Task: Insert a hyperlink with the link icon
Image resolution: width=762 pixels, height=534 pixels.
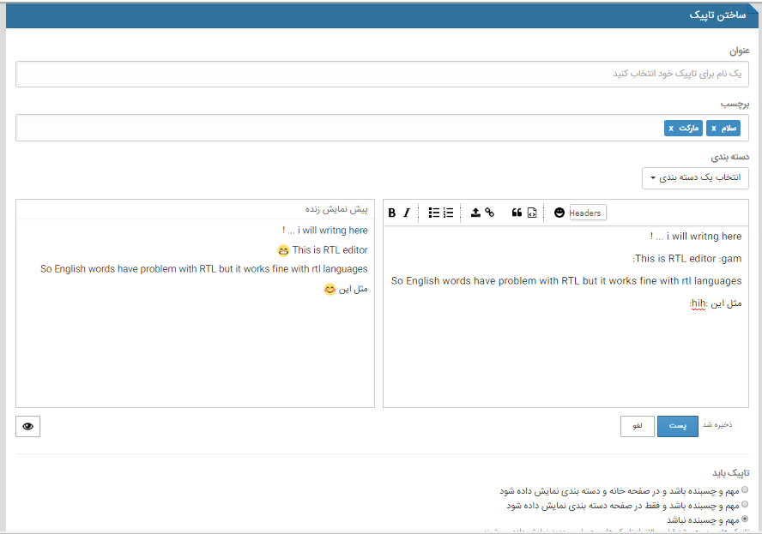Action: [x=490, y=213]
